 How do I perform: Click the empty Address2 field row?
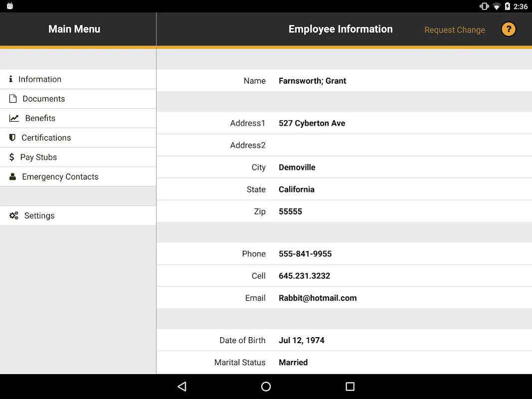pos(344,145)
